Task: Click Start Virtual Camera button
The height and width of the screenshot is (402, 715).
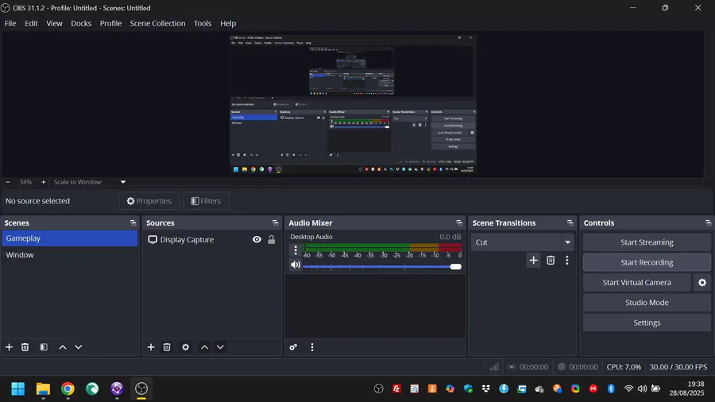Action: pos(636,283)
